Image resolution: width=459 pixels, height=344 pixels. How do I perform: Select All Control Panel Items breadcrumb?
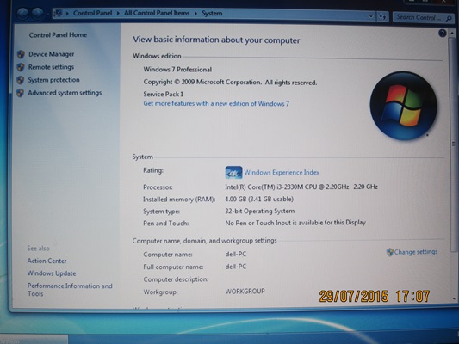click(157, 13)
